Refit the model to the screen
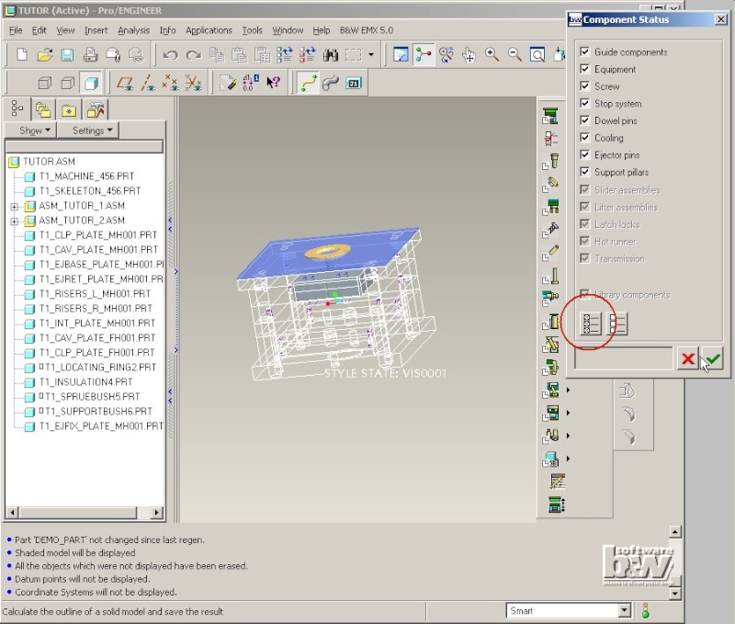This screenshot has width=735, height=624. tap(537, 55)
